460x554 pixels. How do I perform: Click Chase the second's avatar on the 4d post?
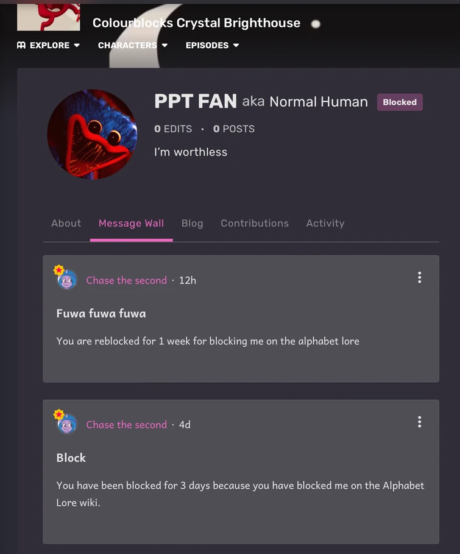66,425
